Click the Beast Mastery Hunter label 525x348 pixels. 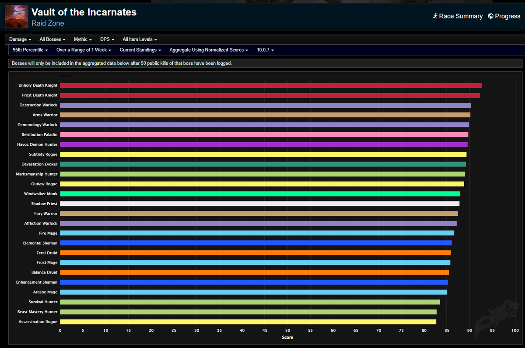click(x=37, y=312)
